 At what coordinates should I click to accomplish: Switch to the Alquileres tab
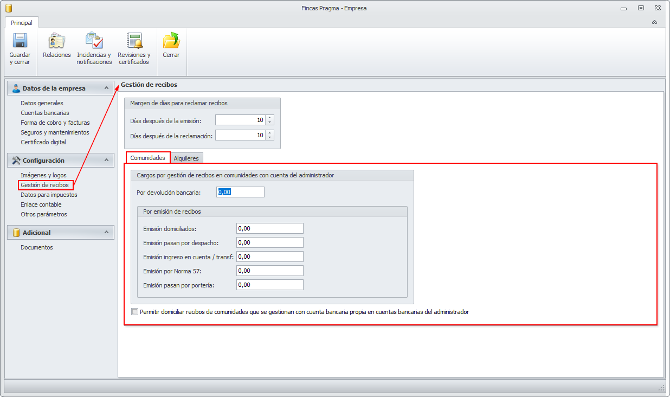click(x=186, y=158)
